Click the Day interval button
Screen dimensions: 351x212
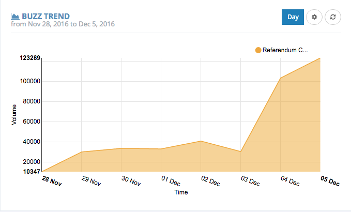(293, 17)
